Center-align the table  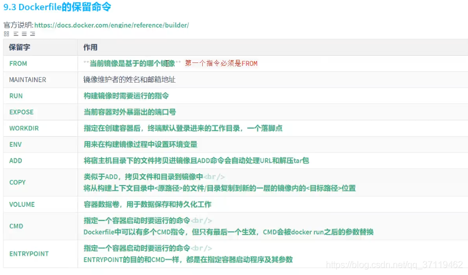tap(24, 34)
